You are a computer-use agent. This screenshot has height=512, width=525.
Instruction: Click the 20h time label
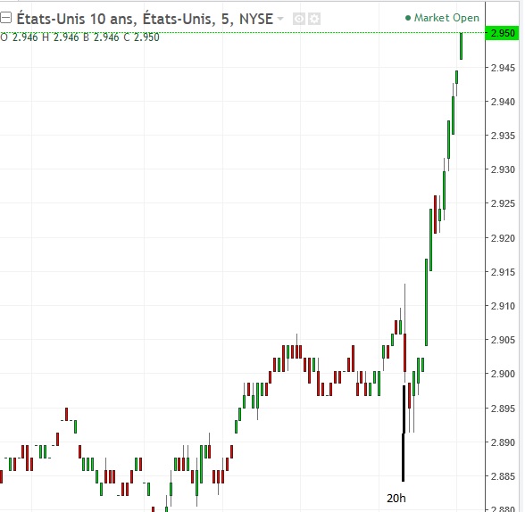(396, 499)
